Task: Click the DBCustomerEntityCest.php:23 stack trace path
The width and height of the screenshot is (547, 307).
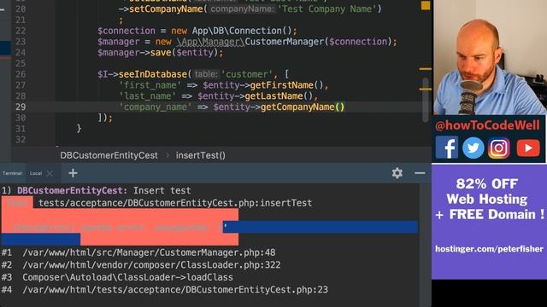Action: 175,290
